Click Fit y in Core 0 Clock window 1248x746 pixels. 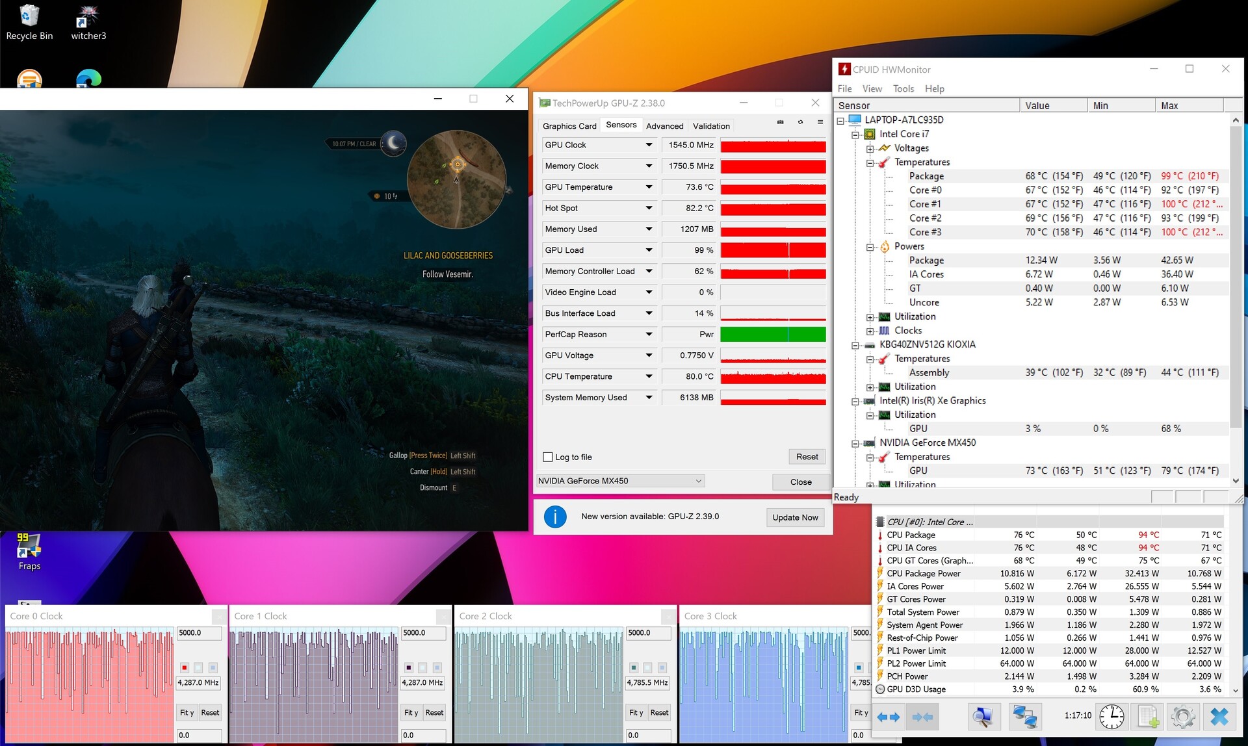point(187,713)
